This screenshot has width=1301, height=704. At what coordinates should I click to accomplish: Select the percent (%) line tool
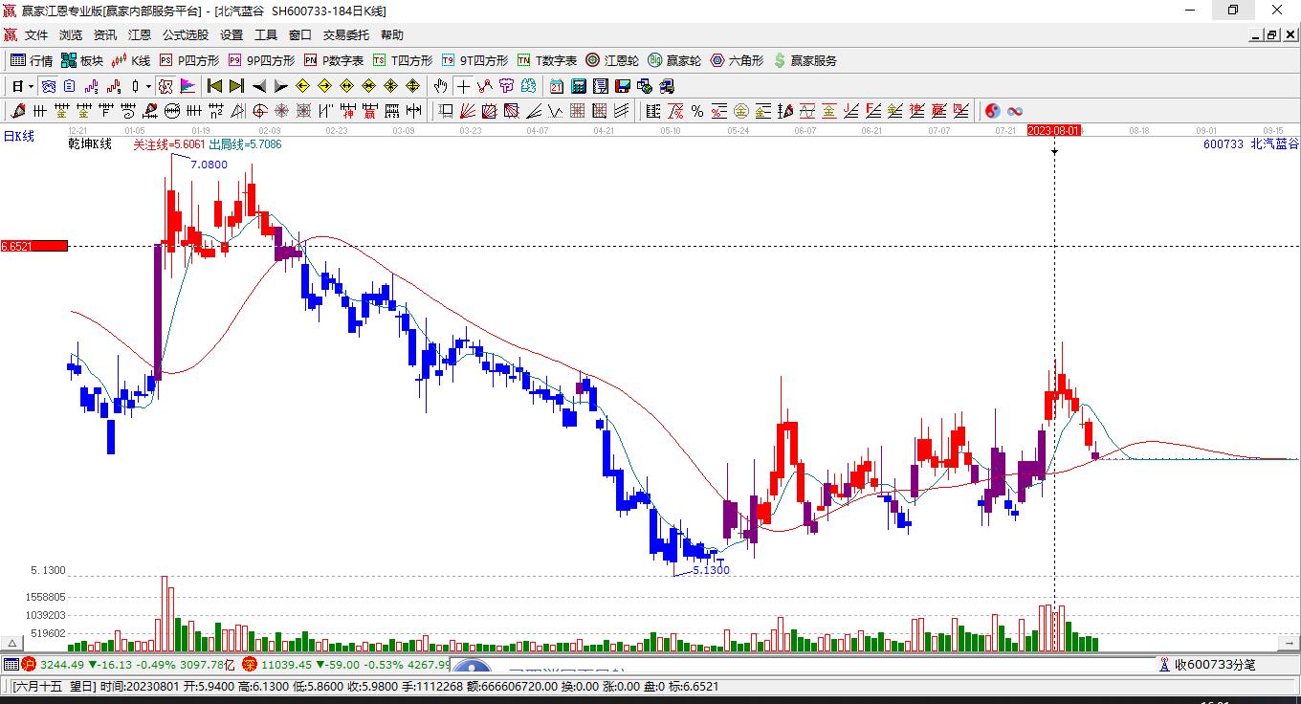coord(697,111)
